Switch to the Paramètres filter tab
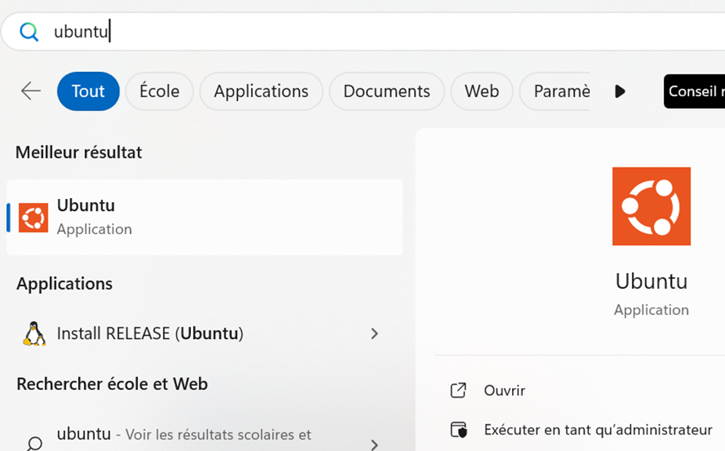Viewport: 725px width, 451px height. tap(554, 91)
